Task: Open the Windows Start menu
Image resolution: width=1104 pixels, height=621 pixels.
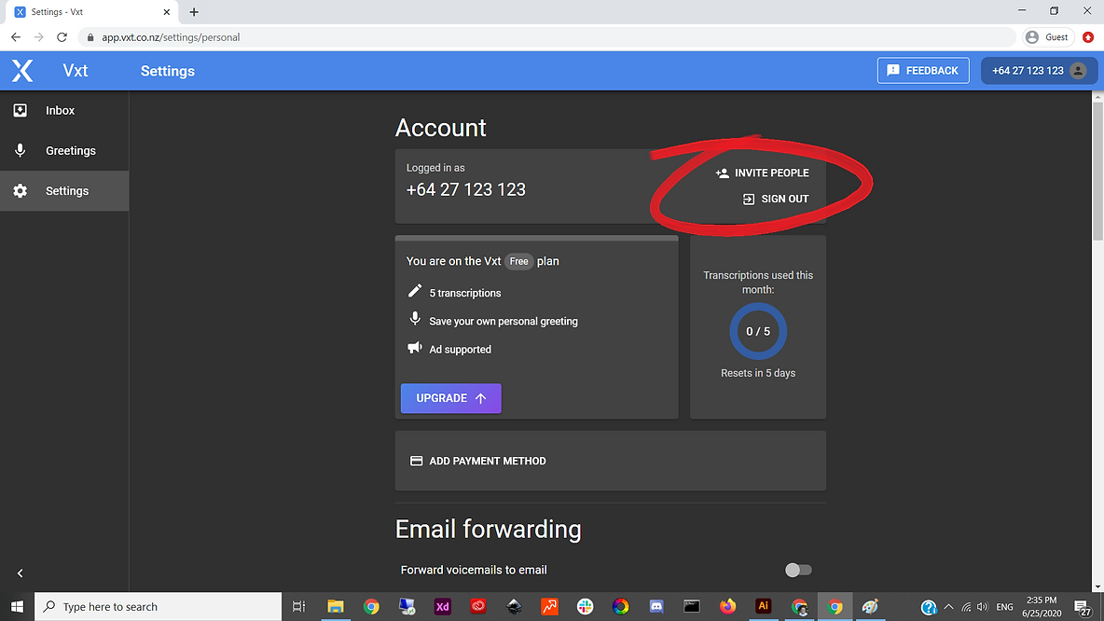Action: pos(17,606)
